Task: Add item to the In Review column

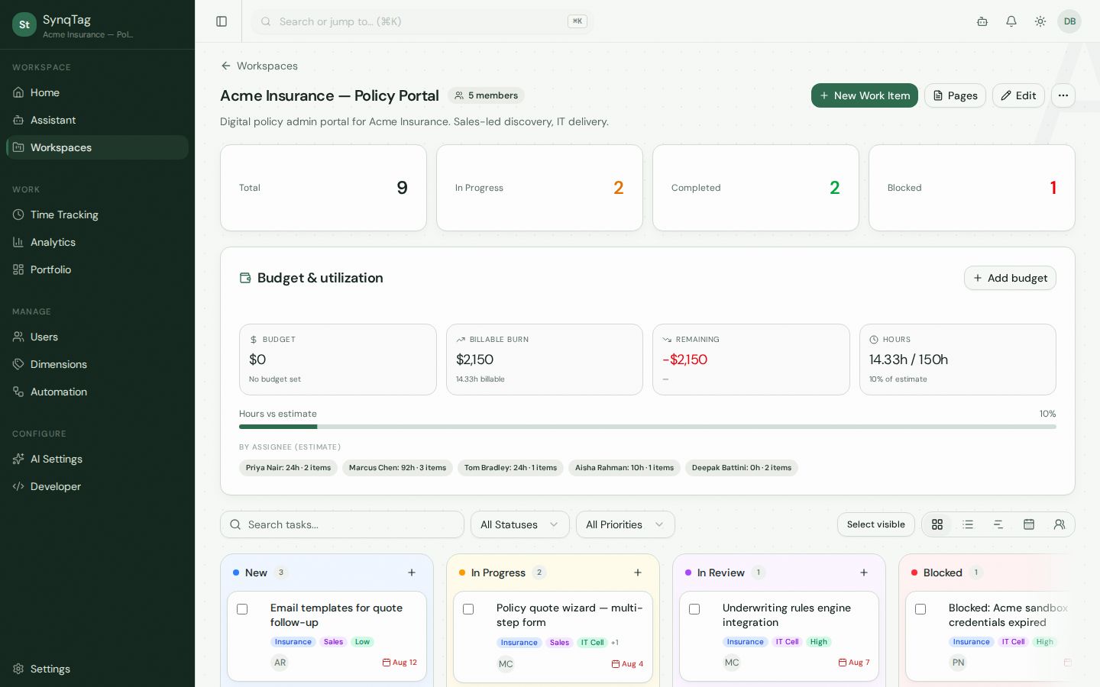Action: [864, 572]
